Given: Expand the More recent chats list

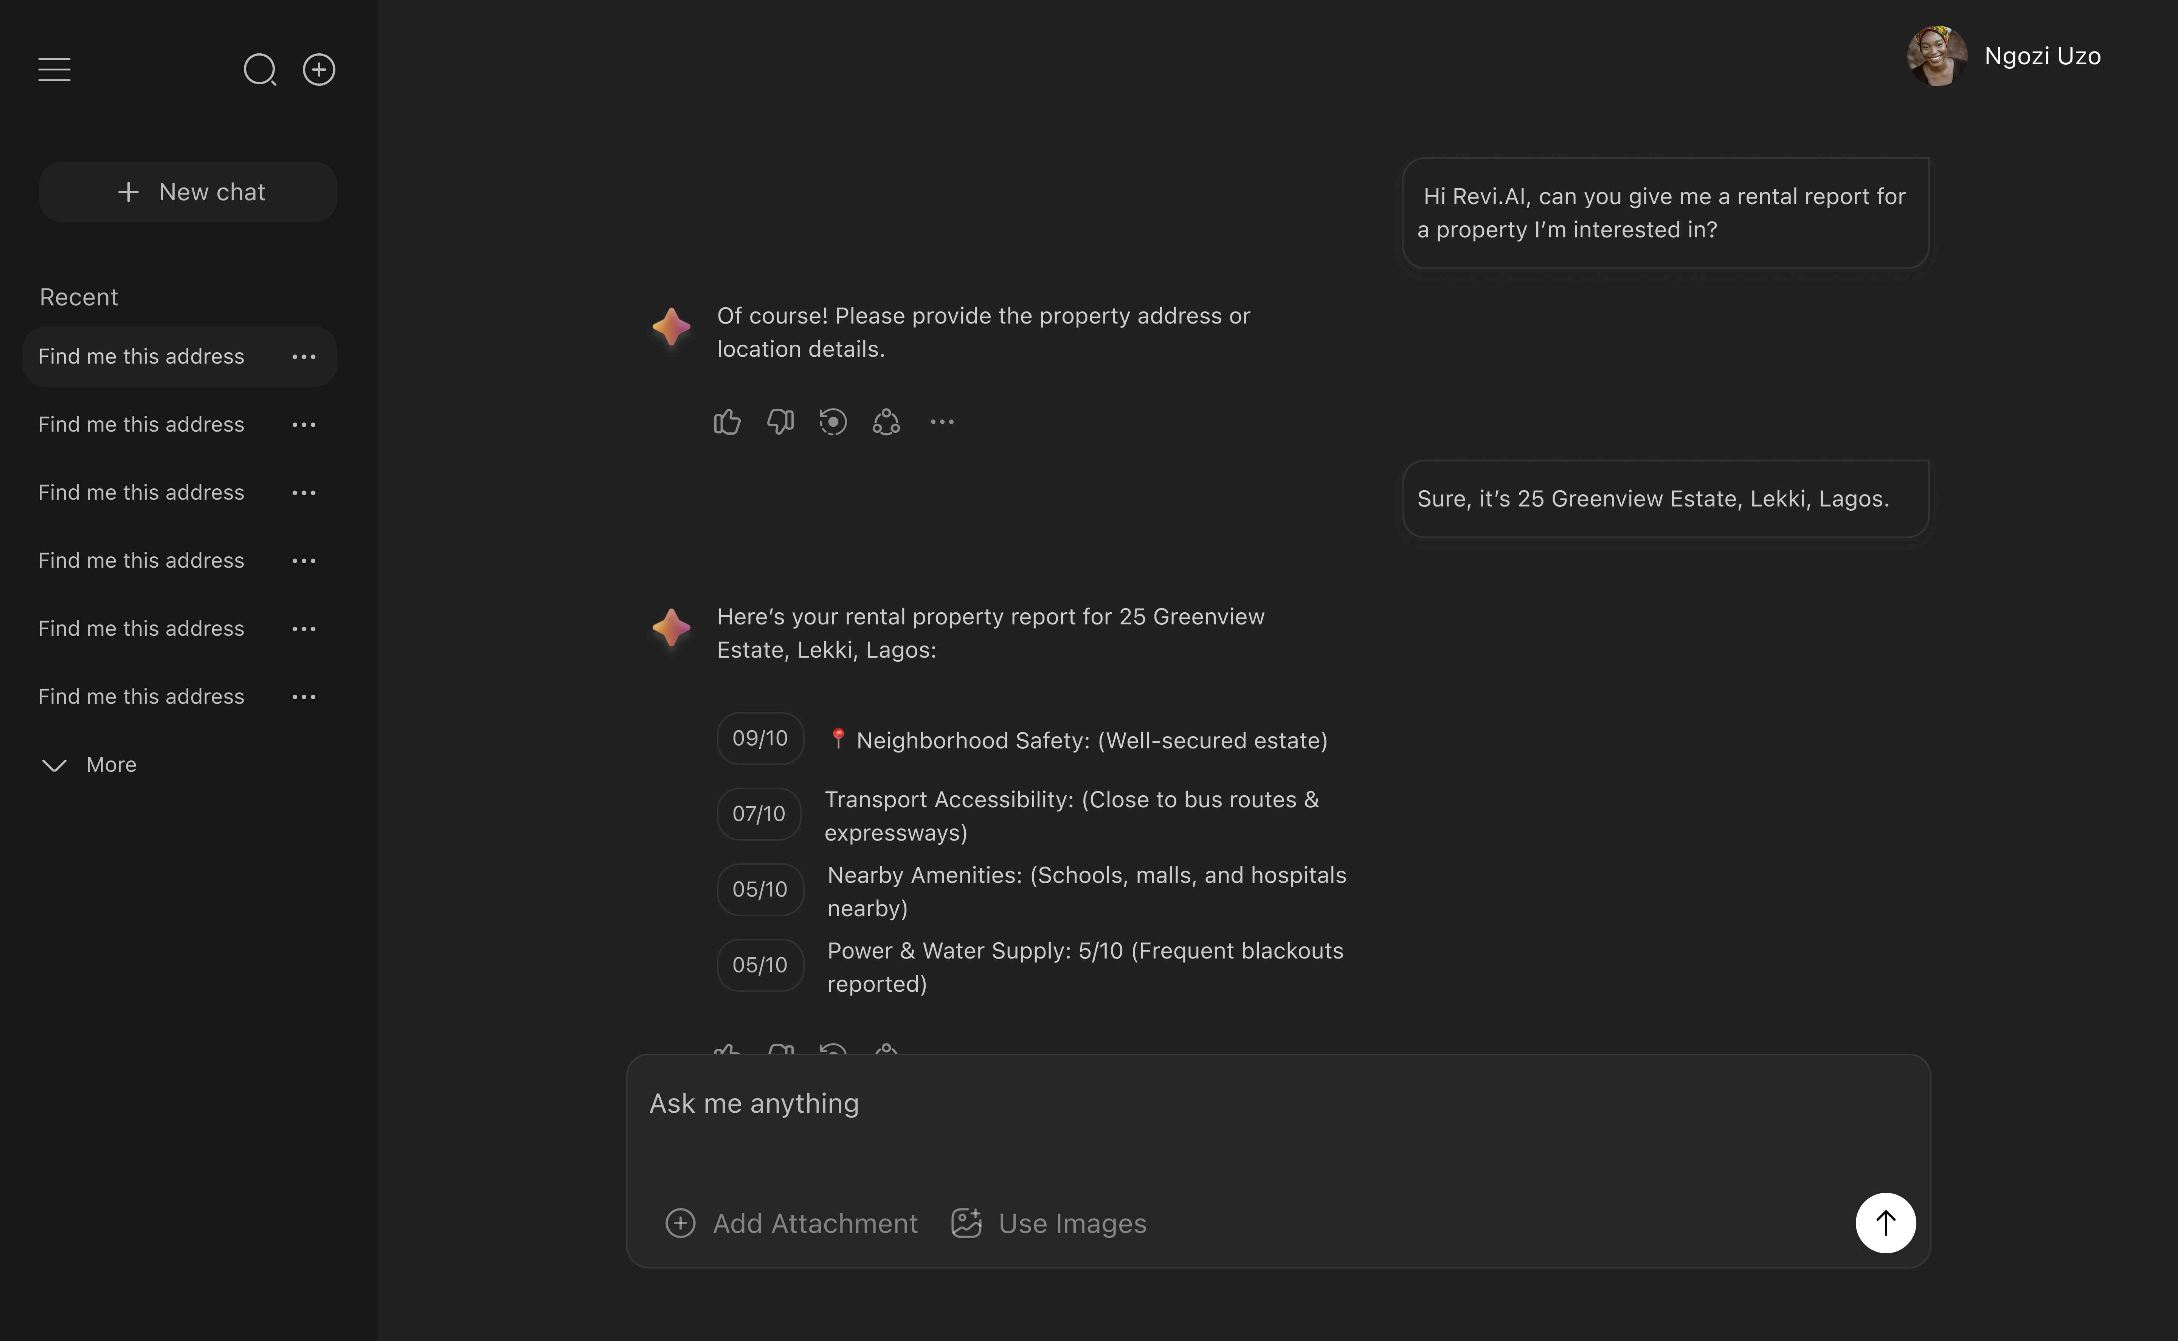Looking at the screenshot, I should 90,765.
